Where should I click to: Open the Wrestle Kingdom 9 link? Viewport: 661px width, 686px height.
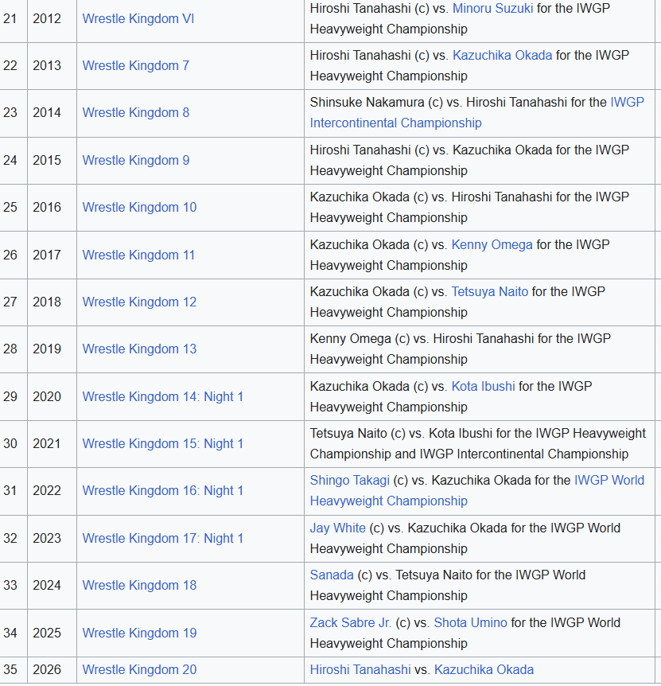[x=136, y=161]
